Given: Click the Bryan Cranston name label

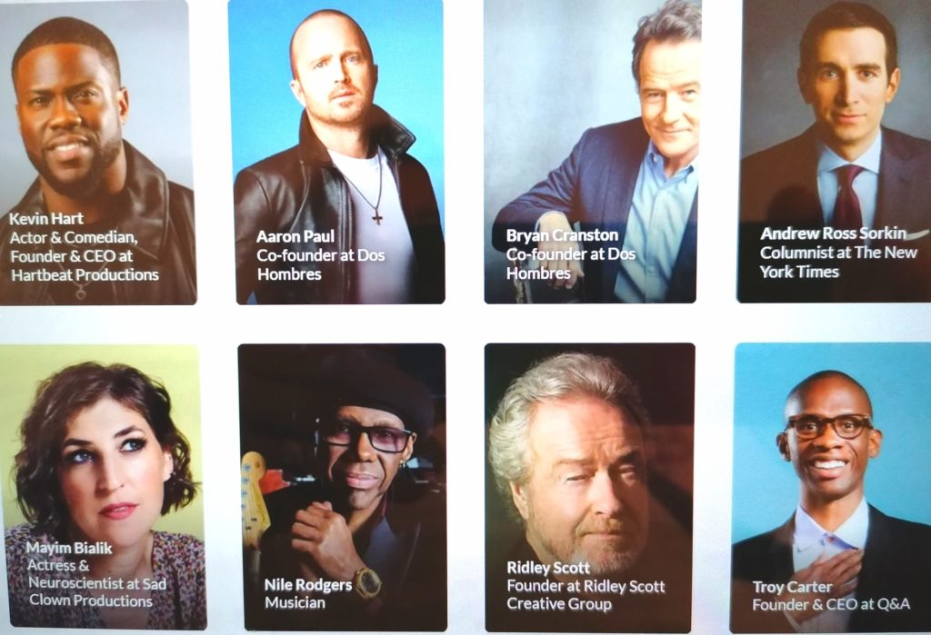Looking at the screenshot, I should point(562,235).
